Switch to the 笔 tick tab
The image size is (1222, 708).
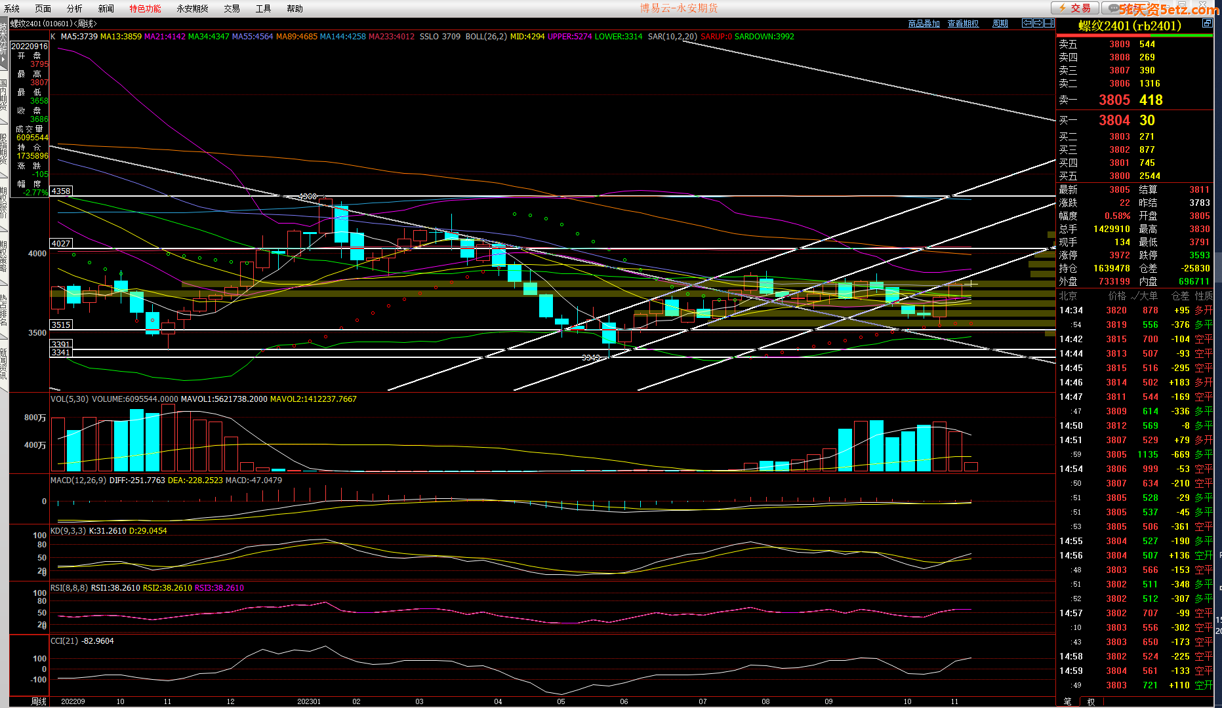click(x=1067, y=701)
